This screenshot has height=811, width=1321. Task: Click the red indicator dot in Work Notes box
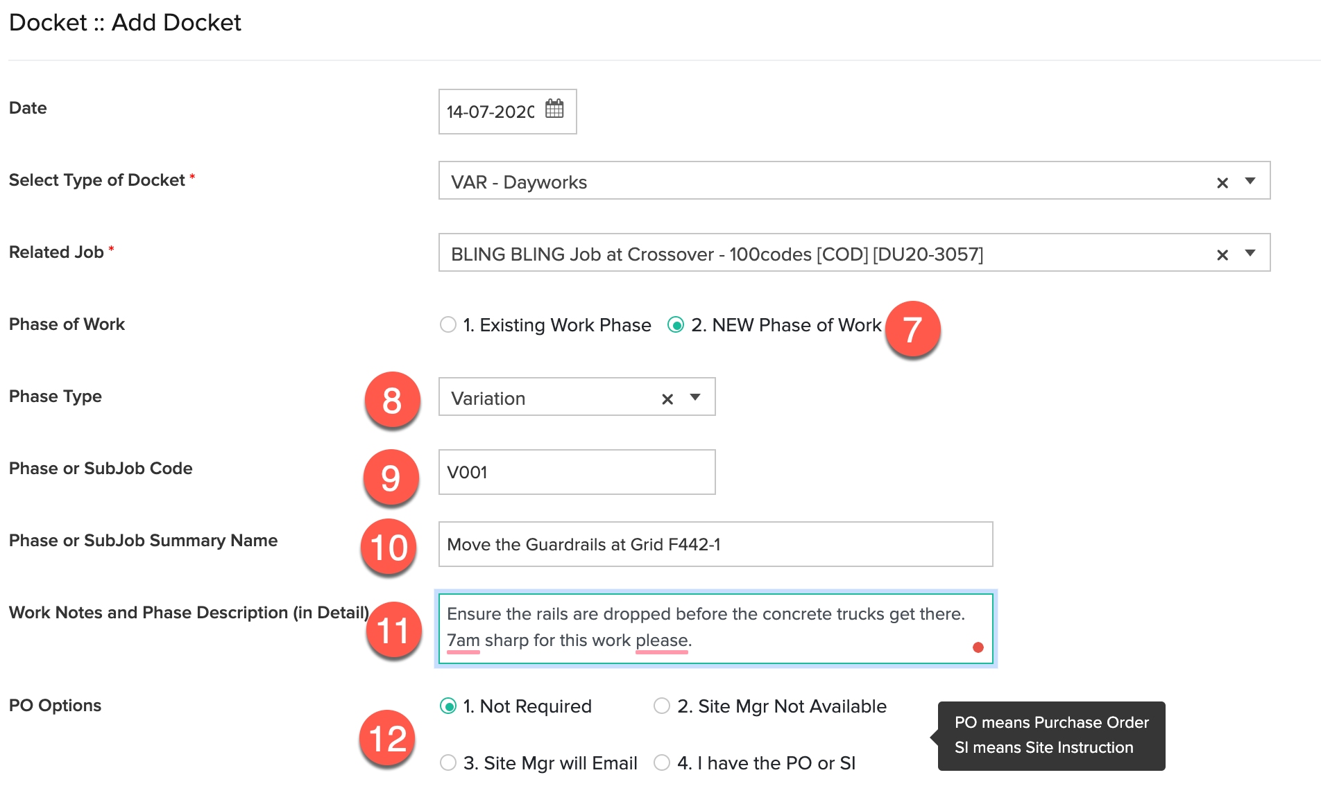pos(978,647)
